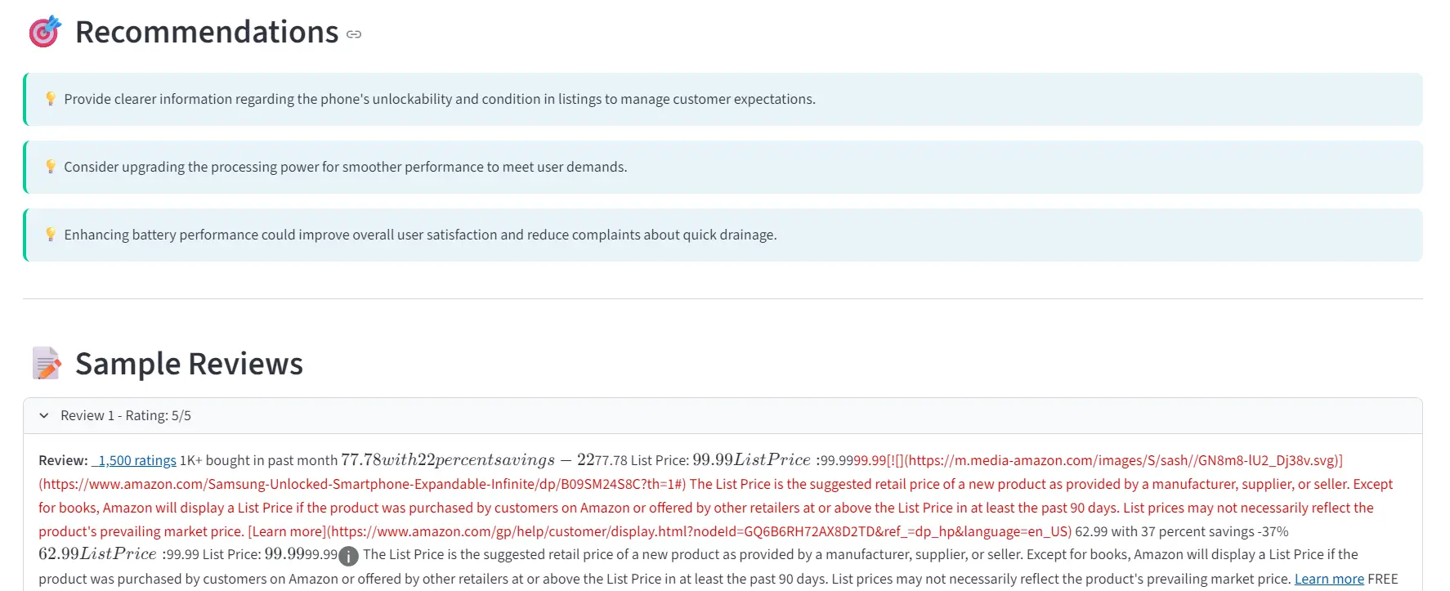
Task: Open the underlined 'Learn more' link
Action: click(1329, 579)
